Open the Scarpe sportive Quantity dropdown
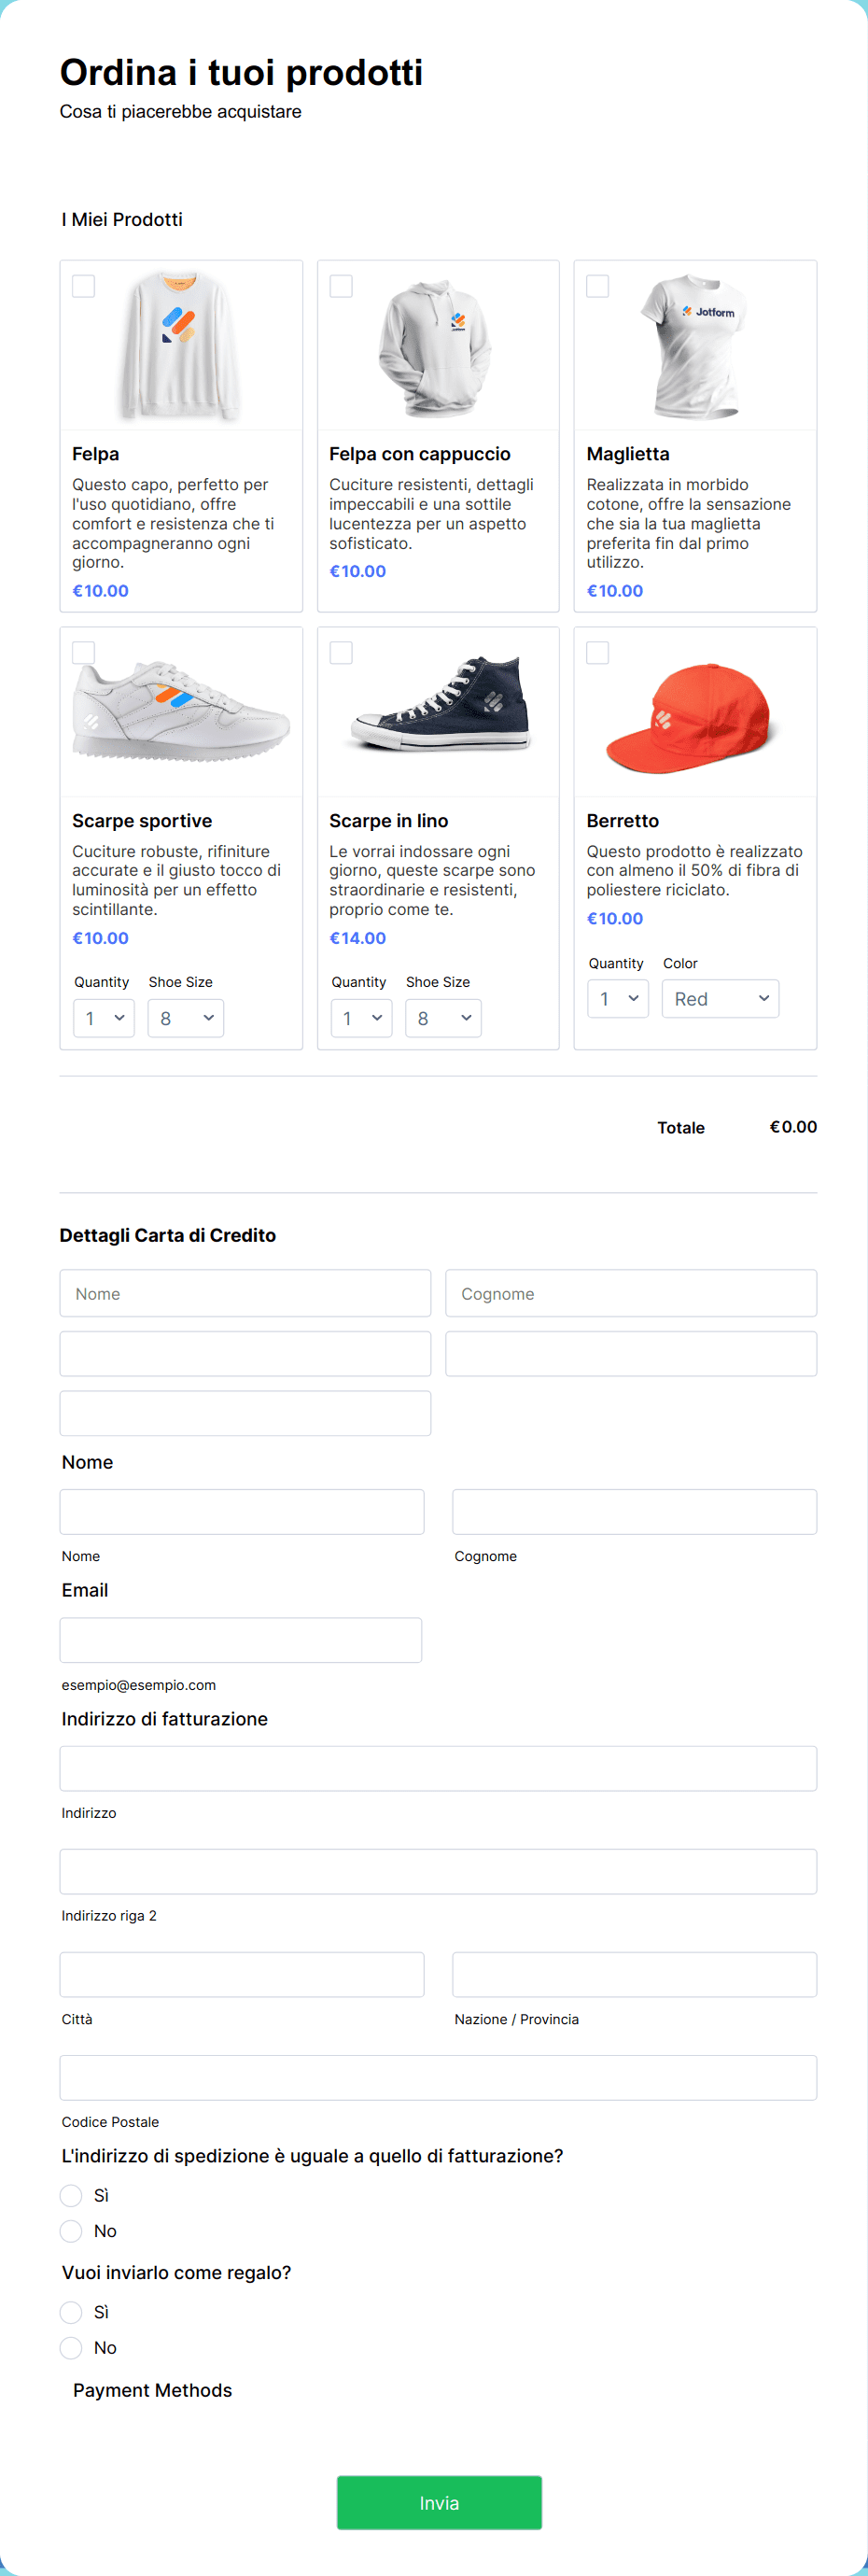Image resolution: width=868 pixels, height=2576 pixels. [104, 1018]
